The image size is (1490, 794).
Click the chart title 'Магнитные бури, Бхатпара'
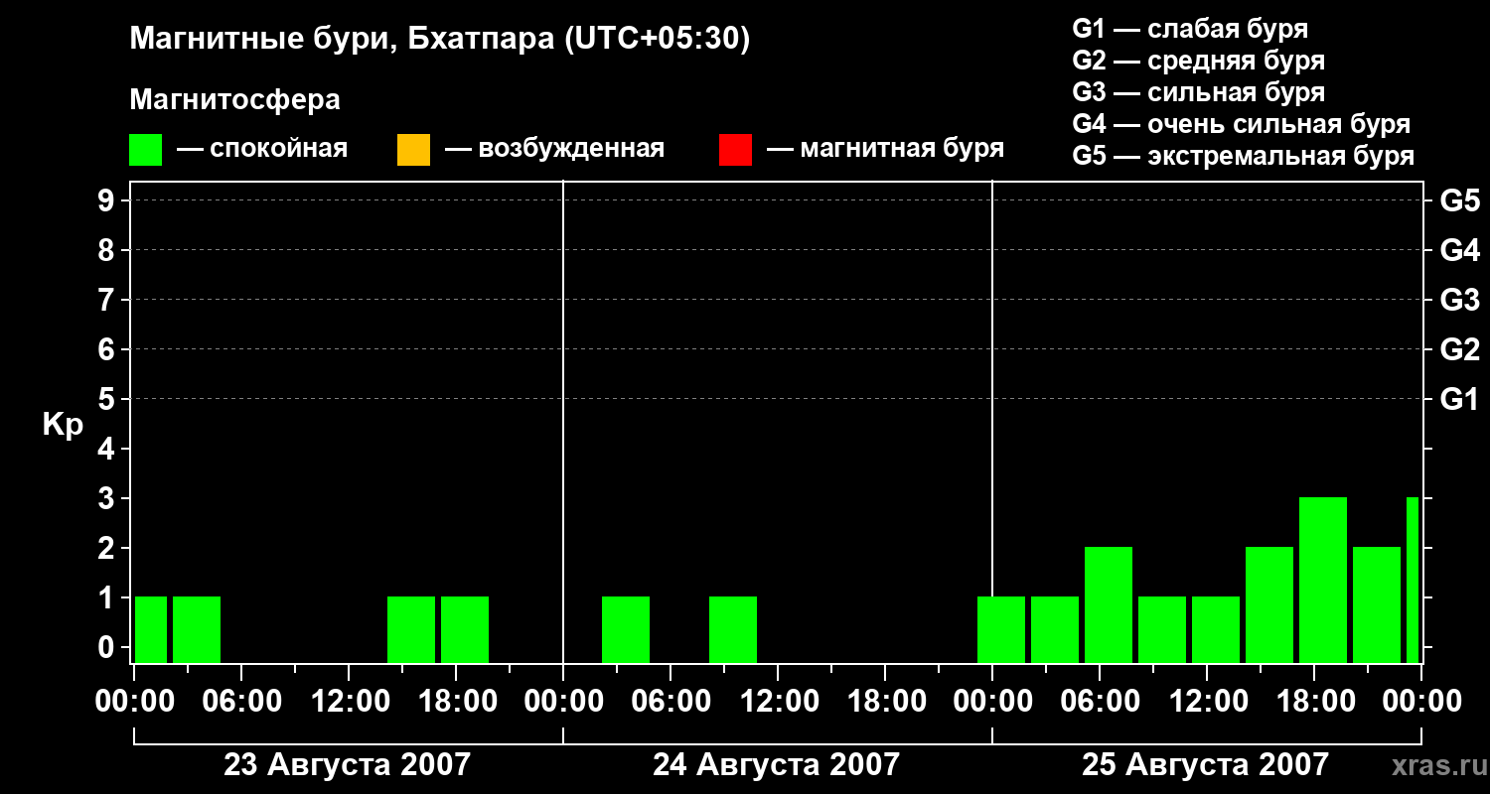coord(343,40)
